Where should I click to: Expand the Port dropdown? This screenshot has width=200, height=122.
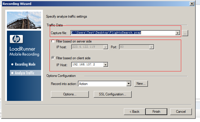pyautogui.click(x=151, y=47)
